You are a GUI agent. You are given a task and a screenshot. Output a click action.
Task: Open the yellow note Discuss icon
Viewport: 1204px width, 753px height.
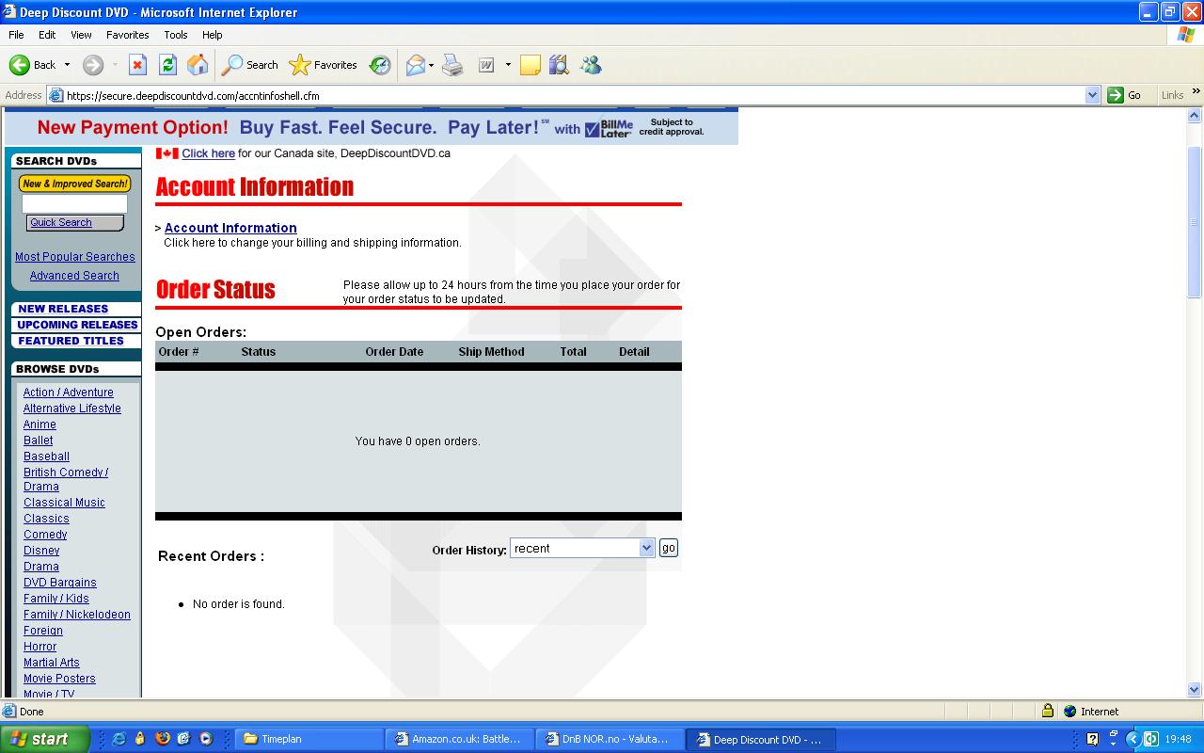[531, 65]
